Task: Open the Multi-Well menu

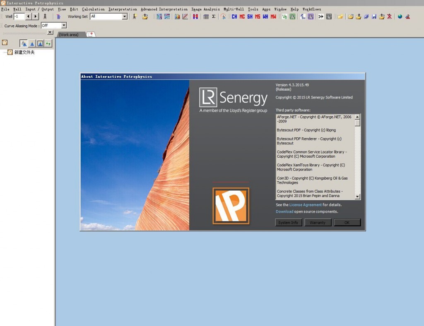Action: [234, 9]
